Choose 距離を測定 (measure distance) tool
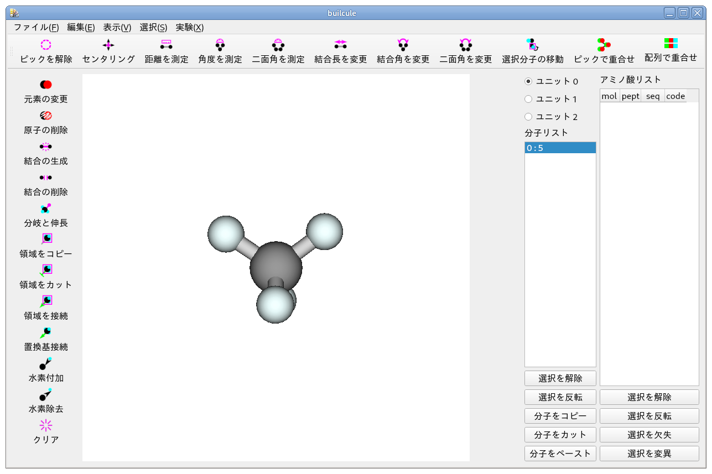712x474 pixels. (166, 52)
